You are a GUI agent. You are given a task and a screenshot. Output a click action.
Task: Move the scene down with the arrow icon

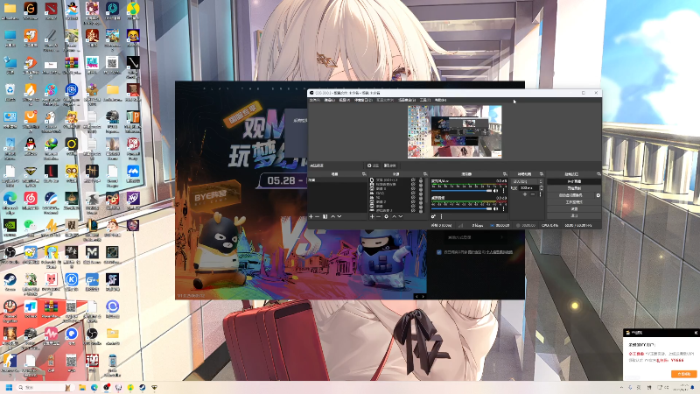[339, 216]
